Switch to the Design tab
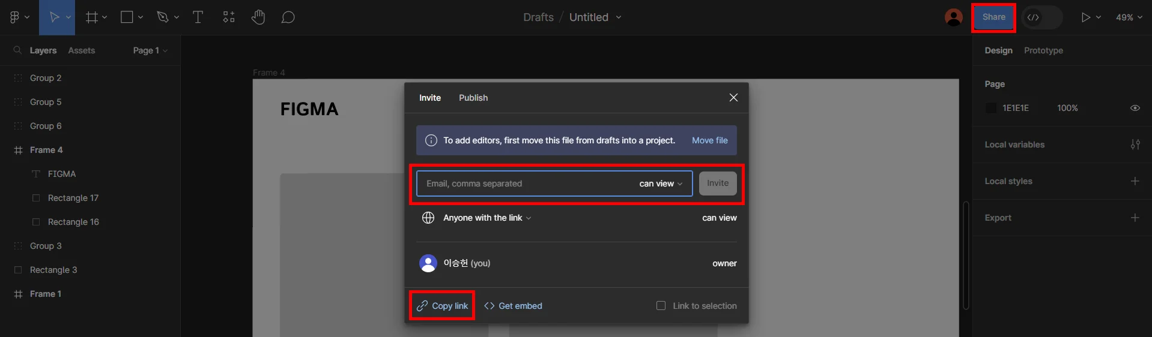The image size is (1152, 337). point(998,50)
